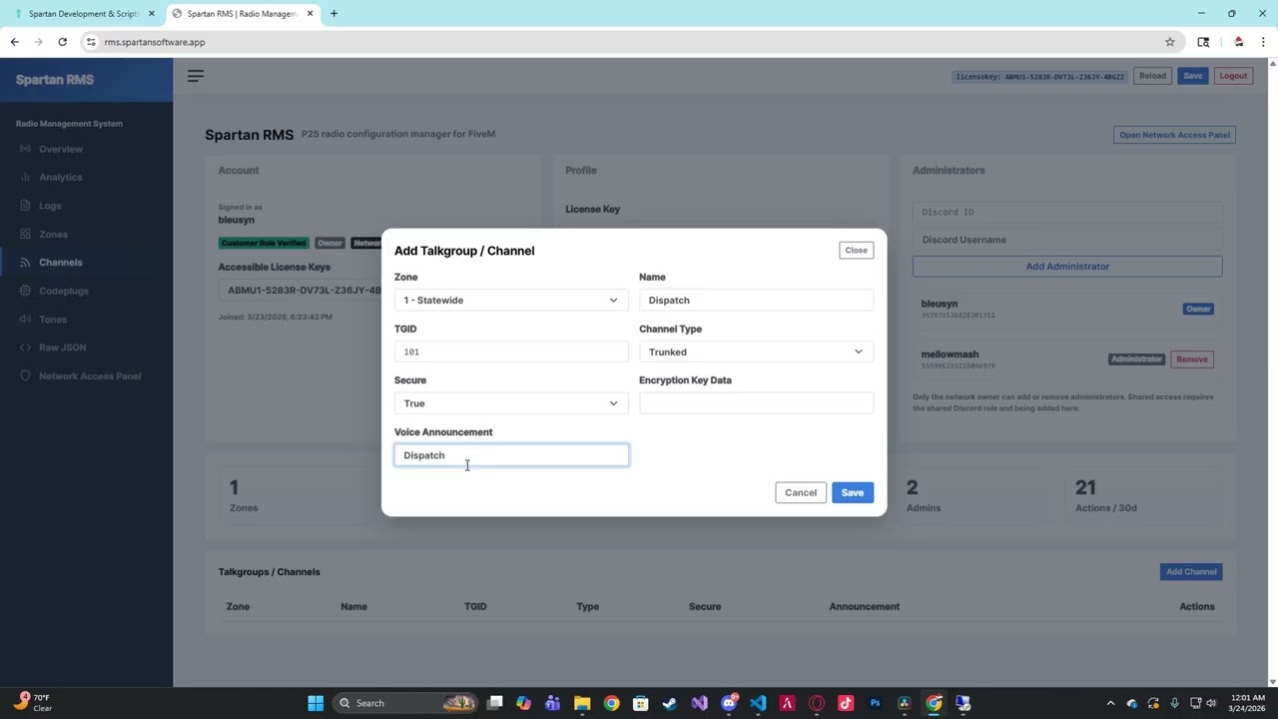Remove administrator mellowmash
The height and width of the screenshot is (719, 1278).
tap(1192, 359)
